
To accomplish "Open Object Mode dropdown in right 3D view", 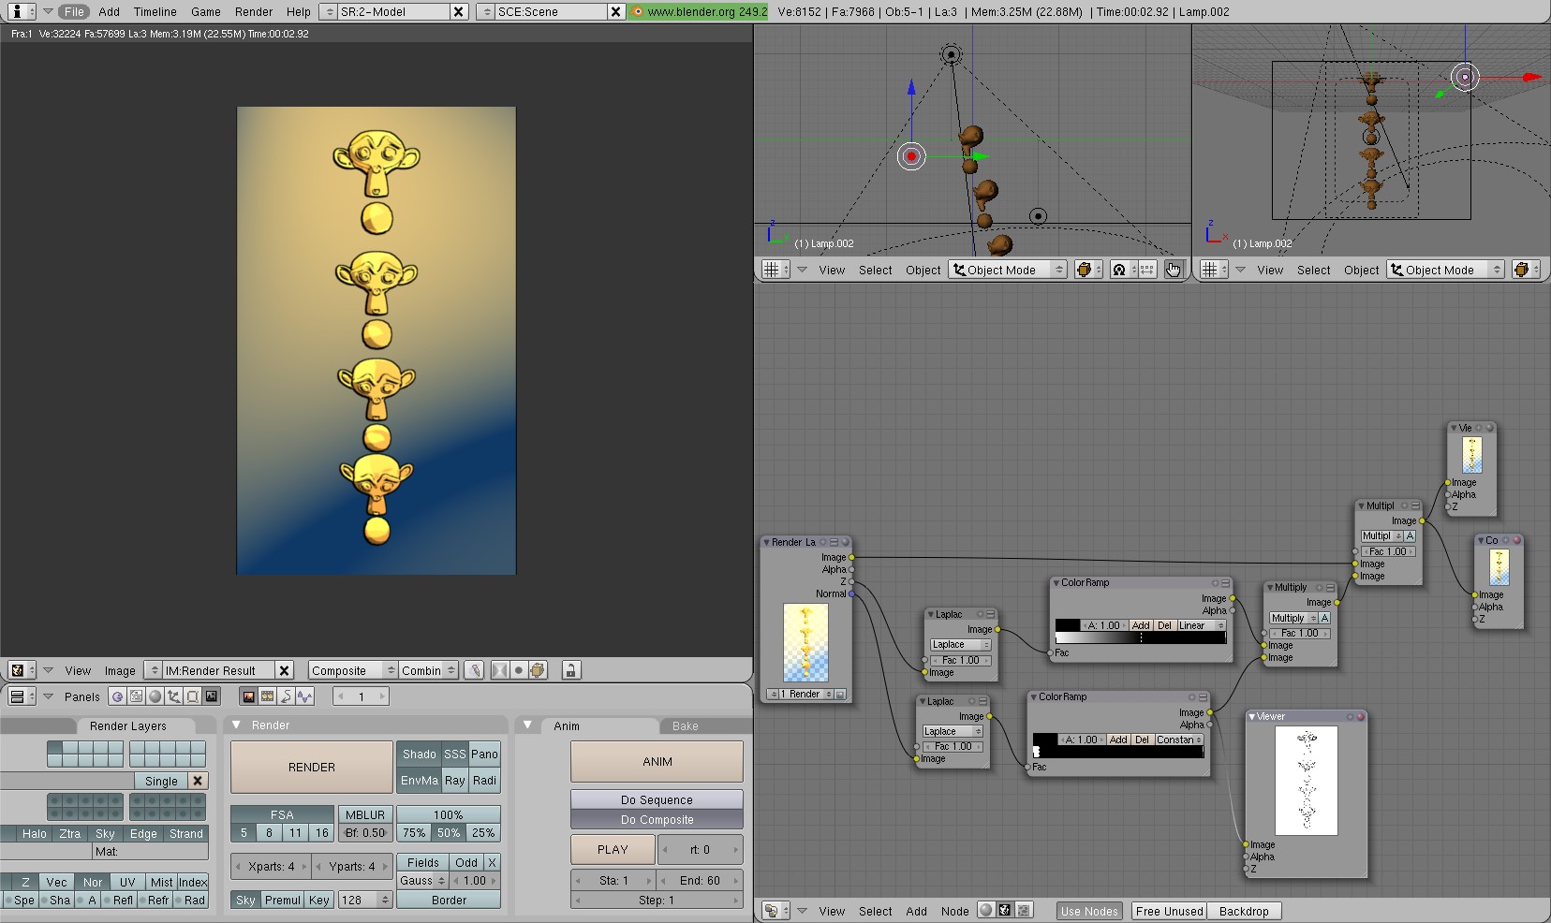I will [x=1446, y=270].
